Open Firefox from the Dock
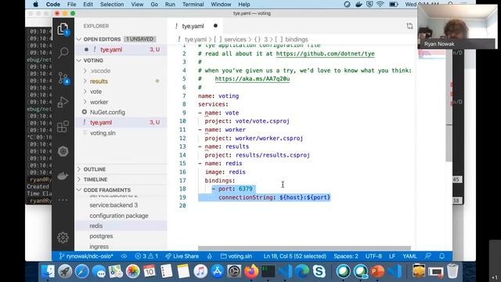This screenshot has height=282, width=501. pyautogui.click(x=251, y=272)
